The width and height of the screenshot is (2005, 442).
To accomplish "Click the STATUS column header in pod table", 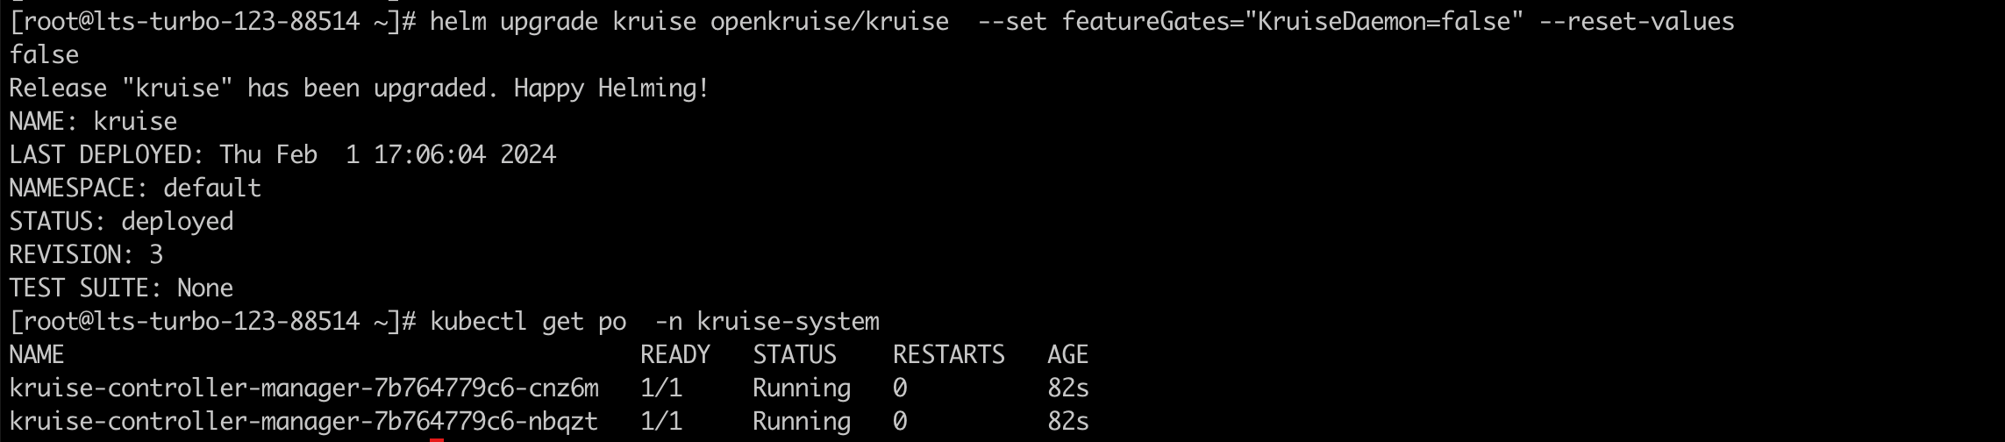I will [x=794, y=354].
